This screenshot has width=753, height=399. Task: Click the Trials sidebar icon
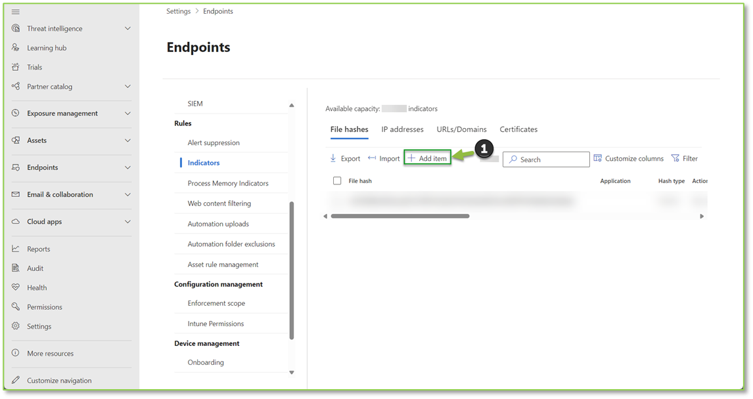coord(14,66)
